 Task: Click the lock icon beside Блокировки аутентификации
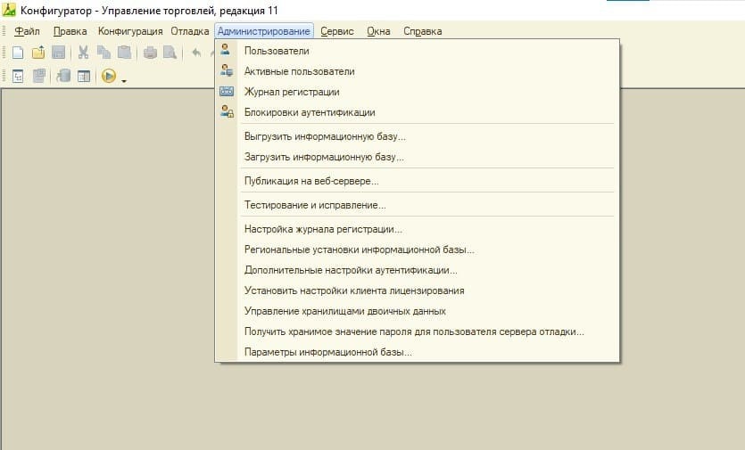(x=228, y=111)
